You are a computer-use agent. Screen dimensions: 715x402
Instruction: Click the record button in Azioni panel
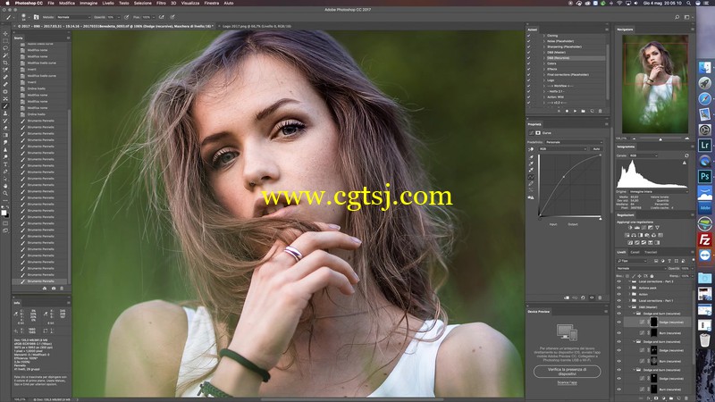567,111
